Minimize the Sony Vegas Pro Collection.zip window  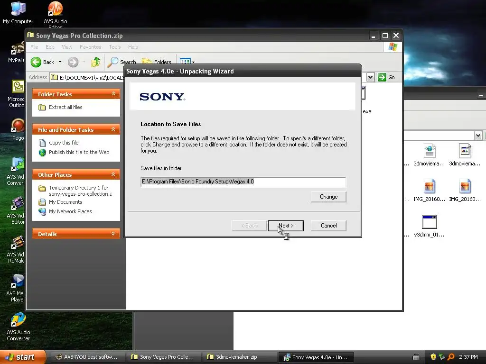374,36
